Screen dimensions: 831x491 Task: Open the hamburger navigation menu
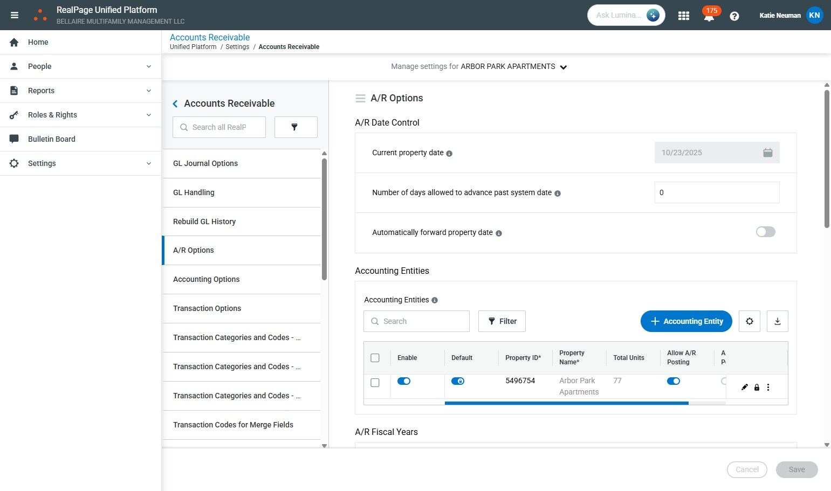[15, 15]
